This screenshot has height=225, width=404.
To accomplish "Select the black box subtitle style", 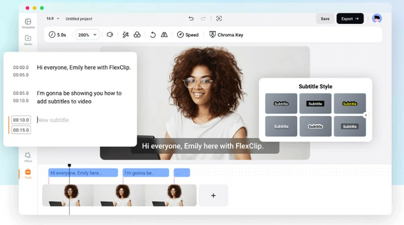I will (x=315, y=104).
